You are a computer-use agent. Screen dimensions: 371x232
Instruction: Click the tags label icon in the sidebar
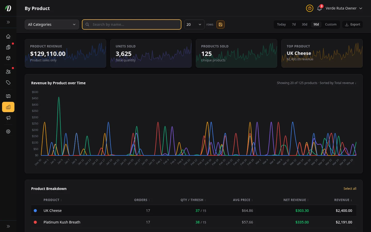tap(8, 83)
